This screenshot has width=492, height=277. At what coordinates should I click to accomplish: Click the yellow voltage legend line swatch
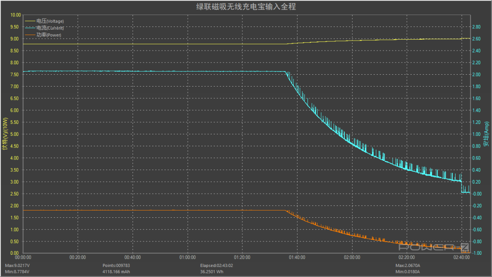[30, 21]
